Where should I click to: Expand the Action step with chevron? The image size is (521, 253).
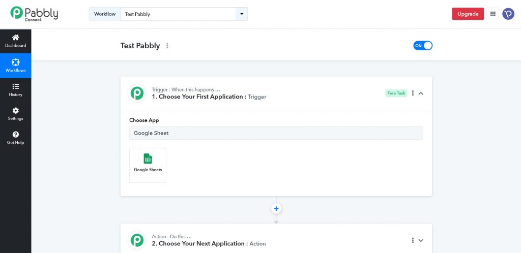coord(421,240)
